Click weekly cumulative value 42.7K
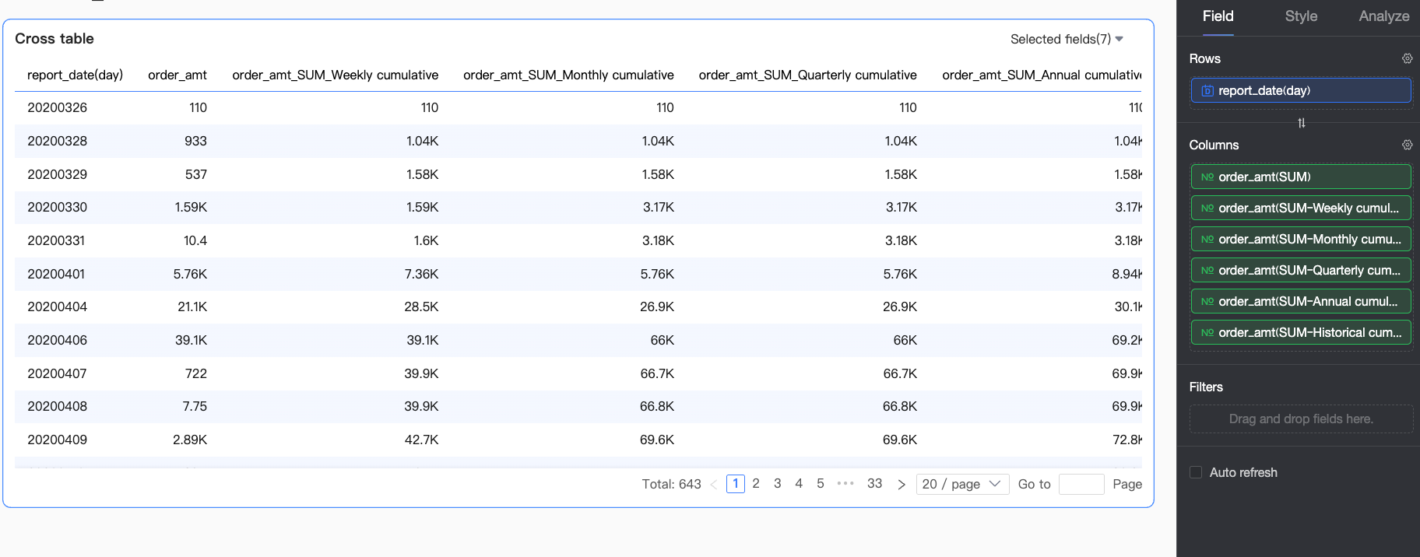The image size is (1420, 557). (x=421, y=440)
